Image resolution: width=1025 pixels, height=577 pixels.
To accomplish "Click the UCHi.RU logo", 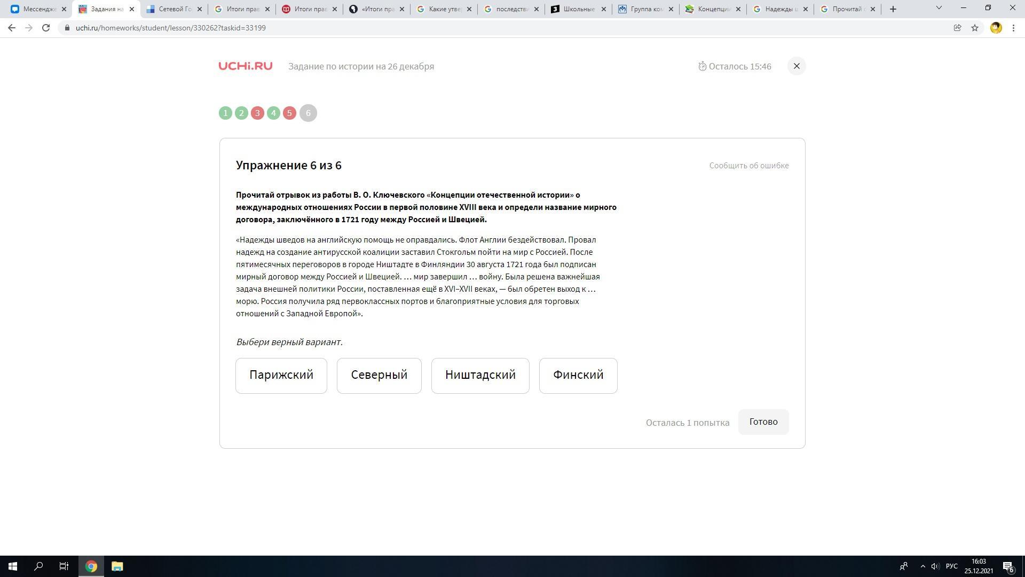I will point(246,66).
